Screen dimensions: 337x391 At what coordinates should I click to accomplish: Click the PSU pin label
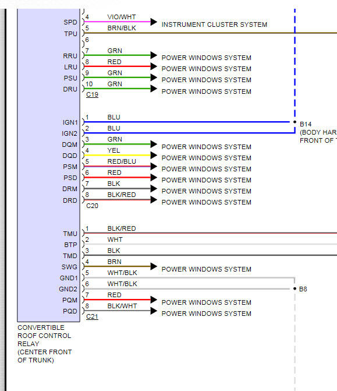coord(70,78)
